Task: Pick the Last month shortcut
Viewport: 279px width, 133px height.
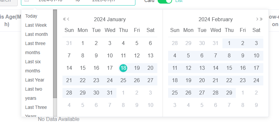Action: [x=36, y=35]
